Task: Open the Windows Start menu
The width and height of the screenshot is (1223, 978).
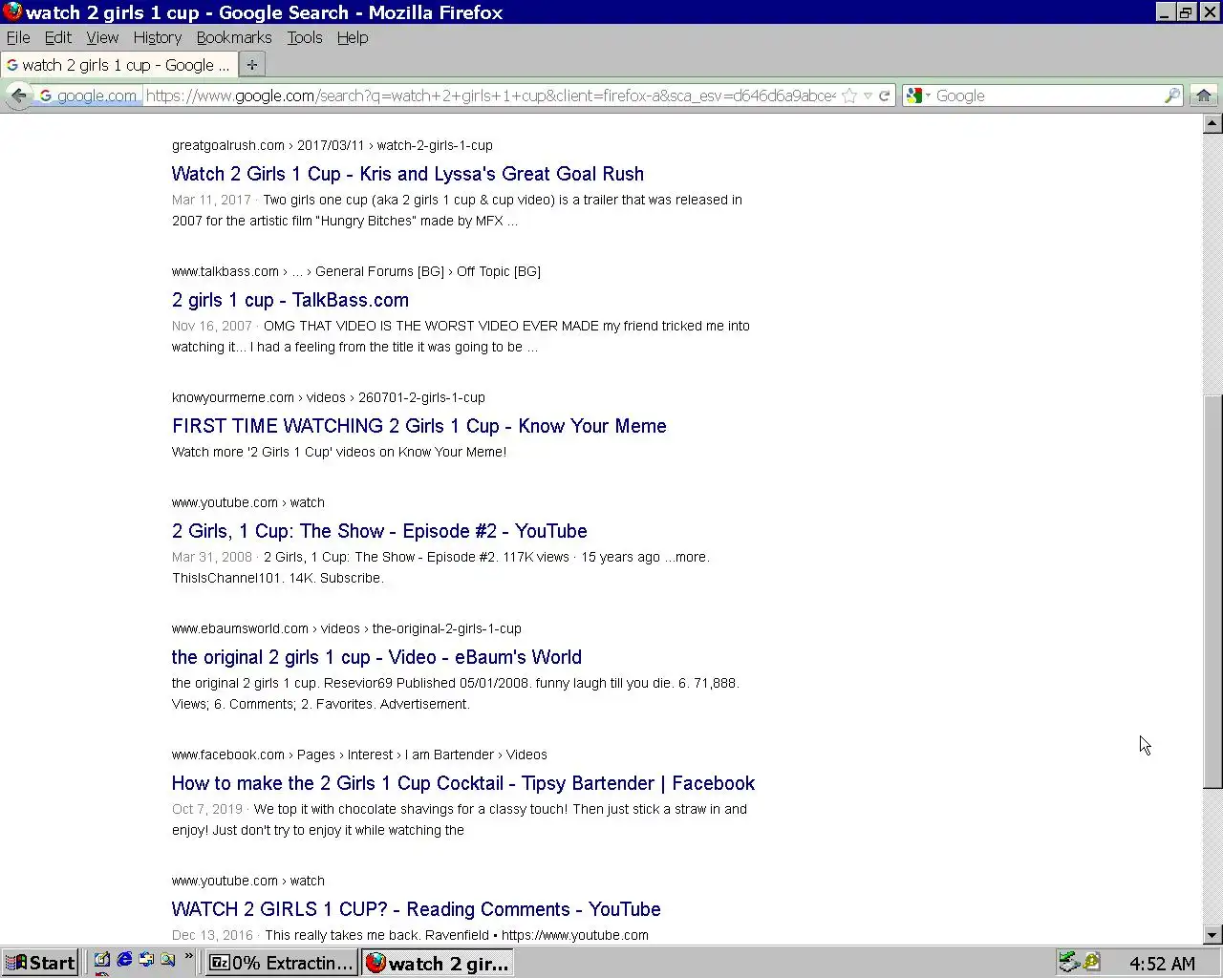Action: 40,963
